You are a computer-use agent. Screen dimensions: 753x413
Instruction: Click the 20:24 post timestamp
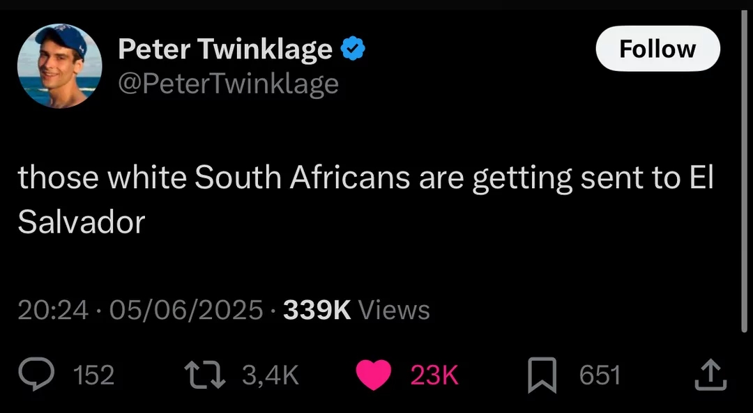[x=53, y=310]
